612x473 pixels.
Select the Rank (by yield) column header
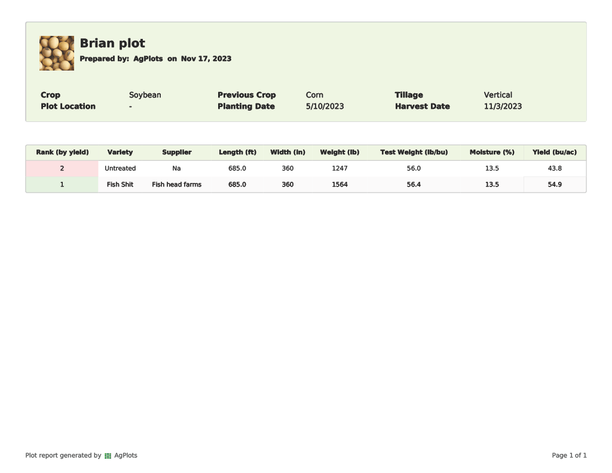(x=62, y=152)
